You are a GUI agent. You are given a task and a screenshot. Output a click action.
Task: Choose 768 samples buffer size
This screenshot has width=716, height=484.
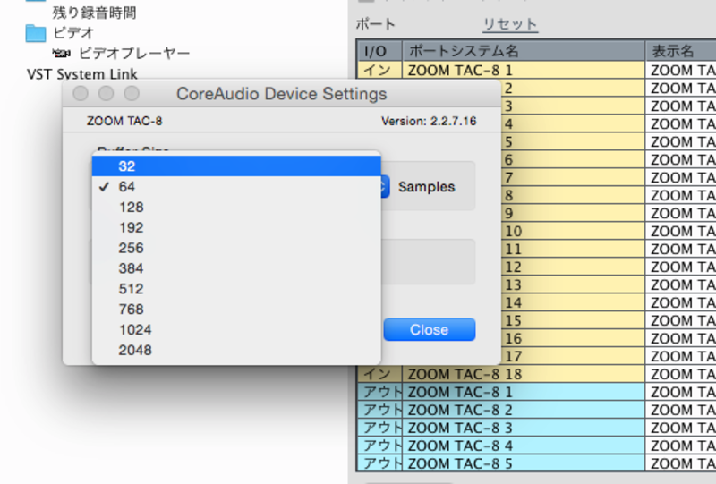point(236,310)
